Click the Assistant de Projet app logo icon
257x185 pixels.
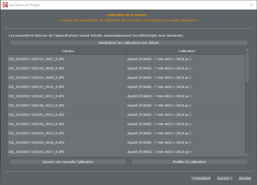[5, 5]
